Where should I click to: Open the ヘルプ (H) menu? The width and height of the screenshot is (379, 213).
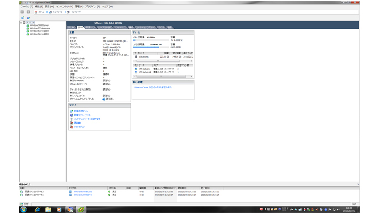point(107,7)
